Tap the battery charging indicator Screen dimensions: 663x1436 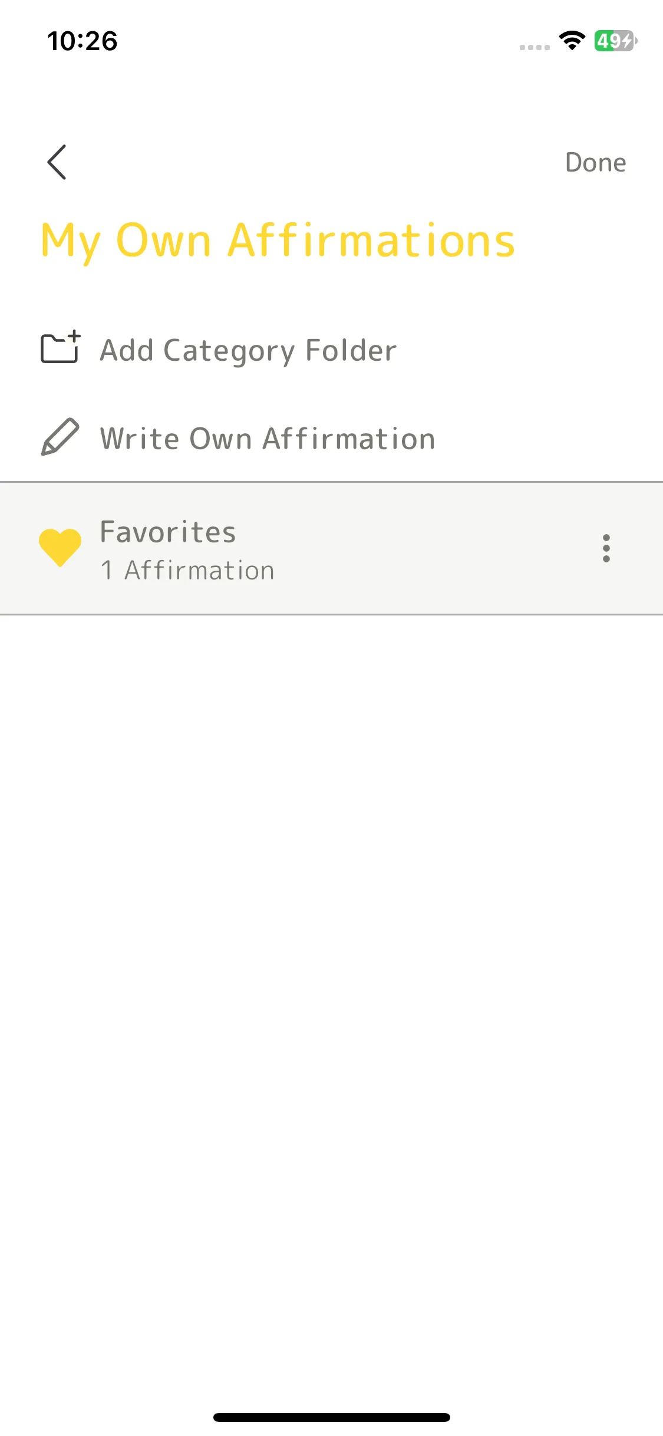coord(615,41)
